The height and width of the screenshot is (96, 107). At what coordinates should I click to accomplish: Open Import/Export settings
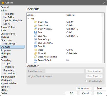[x=8, y=77]
